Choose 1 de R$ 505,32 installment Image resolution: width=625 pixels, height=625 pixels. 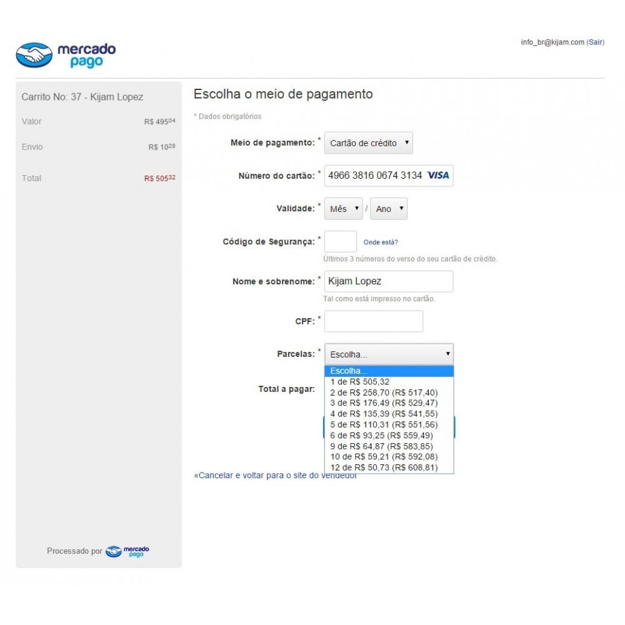[389, 381]
